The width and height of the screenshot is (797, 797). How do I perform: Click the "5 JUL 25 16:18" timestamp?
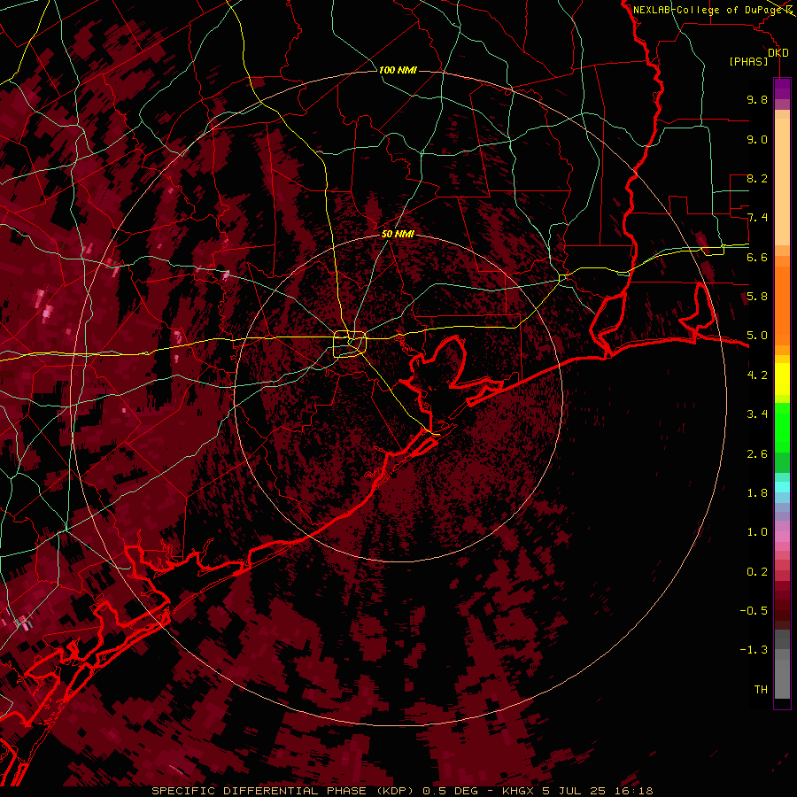[x=598, y=791]
